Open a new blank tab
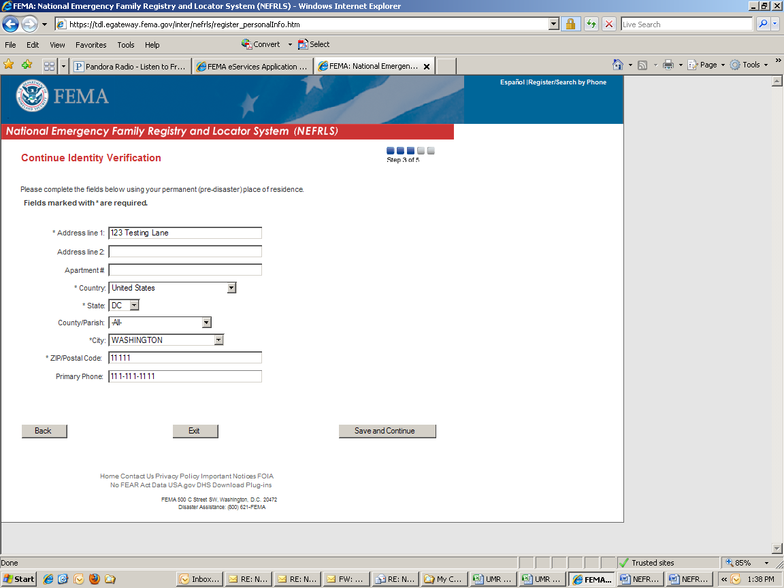 (446, 67)
